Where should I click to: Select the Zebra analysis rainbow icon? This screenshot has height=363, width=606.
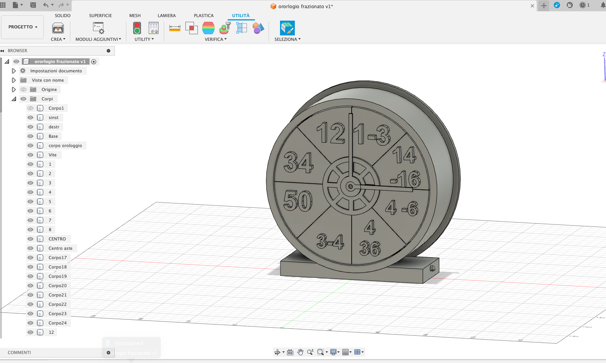pos(208,28)
